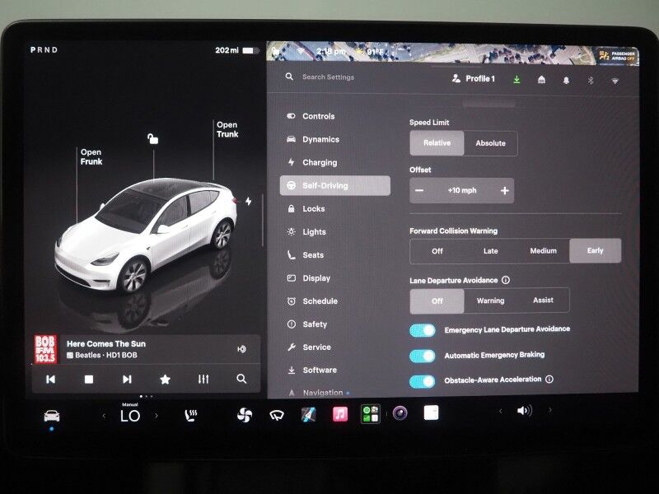Open the Profile 1 driver profile
The width and height of the screenshot is (659, 494).
pyautogui.click(x=474, y=78)
